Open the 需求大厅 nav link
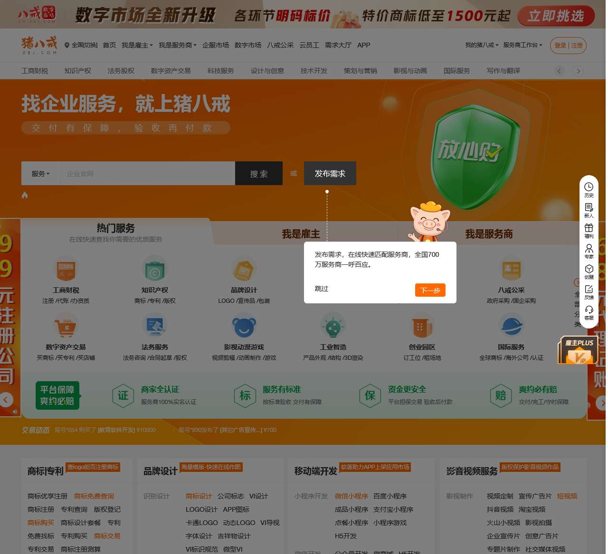Viewport: 608px width, 554px height. click(338, 45)
